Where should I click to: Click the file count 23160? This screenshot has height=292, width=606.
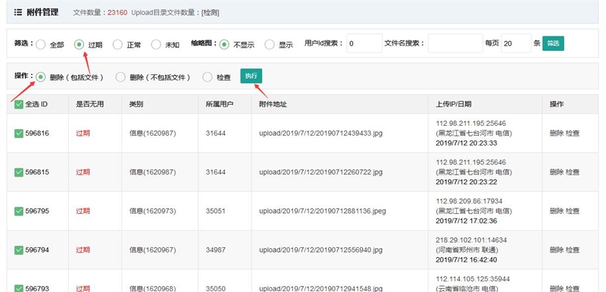pyautogui.click(x=117, y=13)
